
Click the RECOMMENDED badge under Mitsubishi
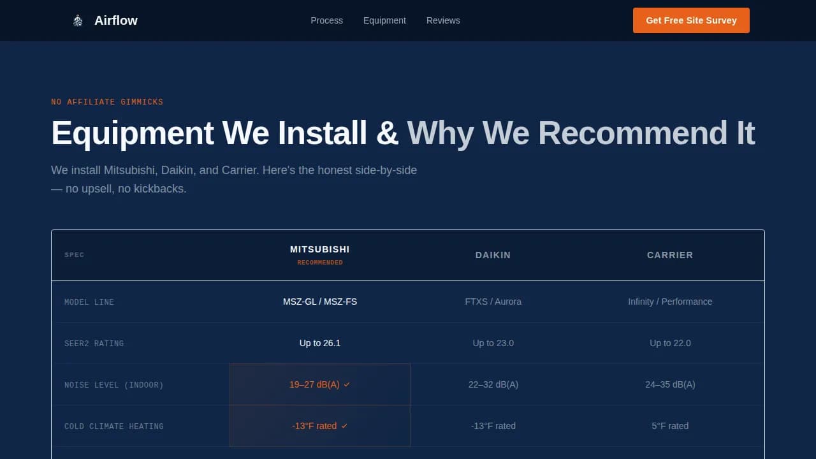click(x=320, y=262)
